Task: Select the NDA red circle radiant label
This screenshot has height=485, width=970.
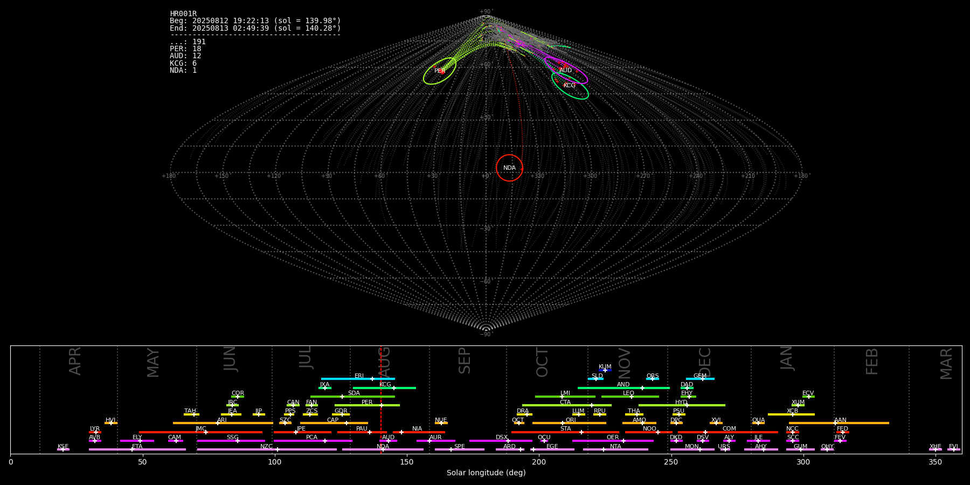Action: (509, 168)
